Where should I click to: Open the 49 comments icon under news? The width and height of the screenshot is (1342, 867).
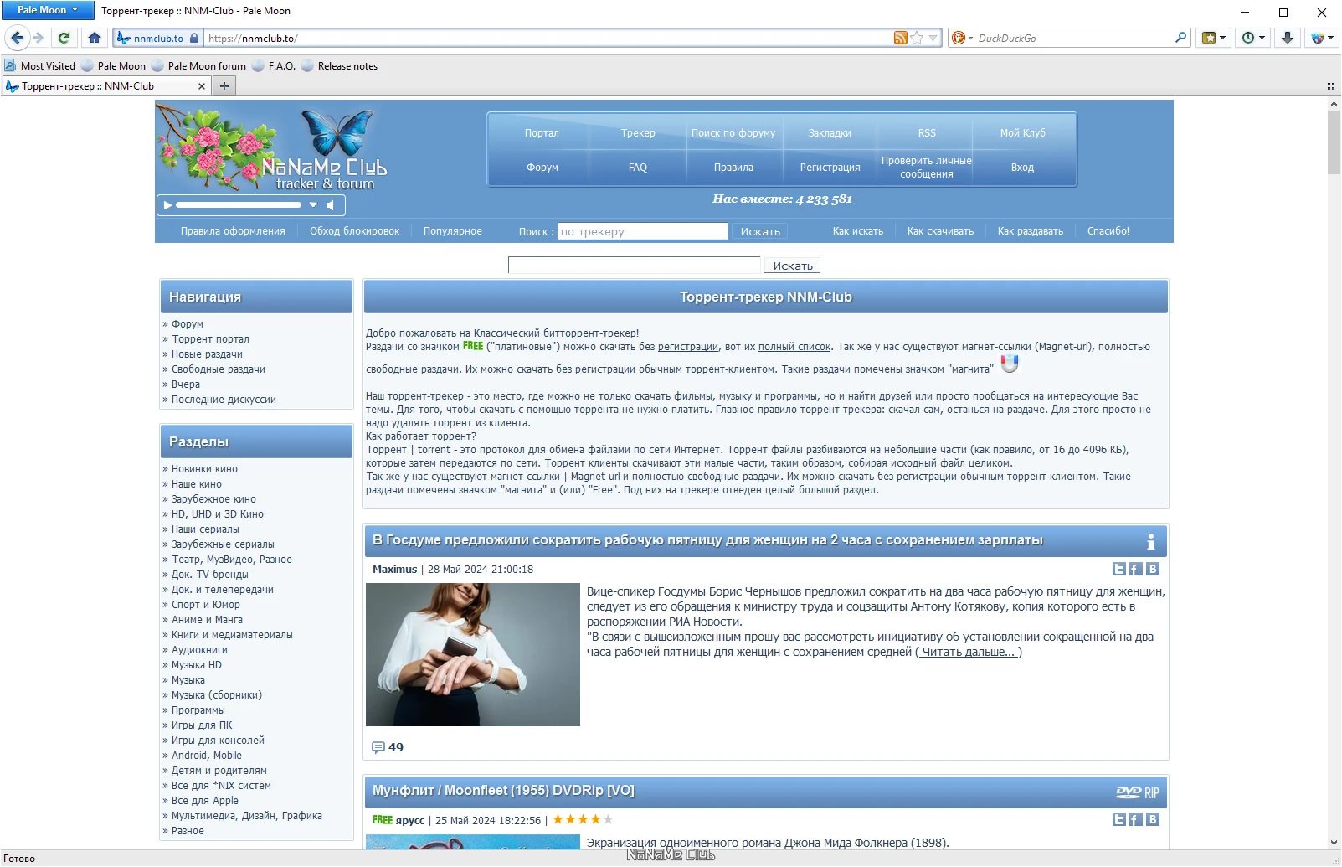[x=378, y=747]
